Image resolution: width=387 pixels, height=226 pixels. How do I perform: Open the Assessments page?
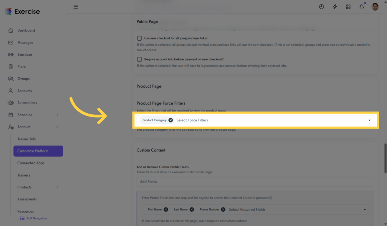27,199
